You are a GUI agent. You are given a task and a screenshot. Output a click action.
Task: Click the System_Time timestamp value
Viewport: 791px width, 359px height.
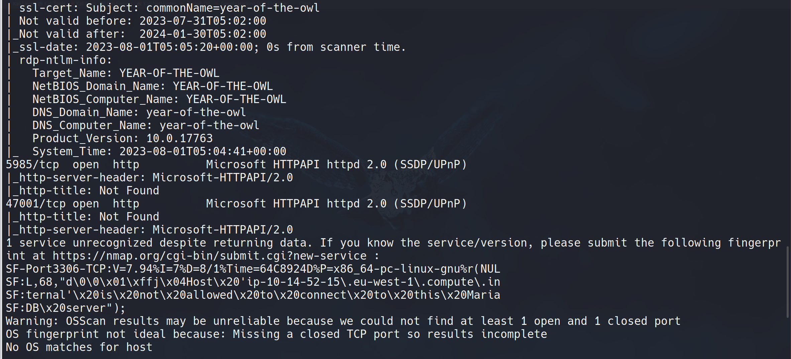pyautogui.click(x=203, y=151)
